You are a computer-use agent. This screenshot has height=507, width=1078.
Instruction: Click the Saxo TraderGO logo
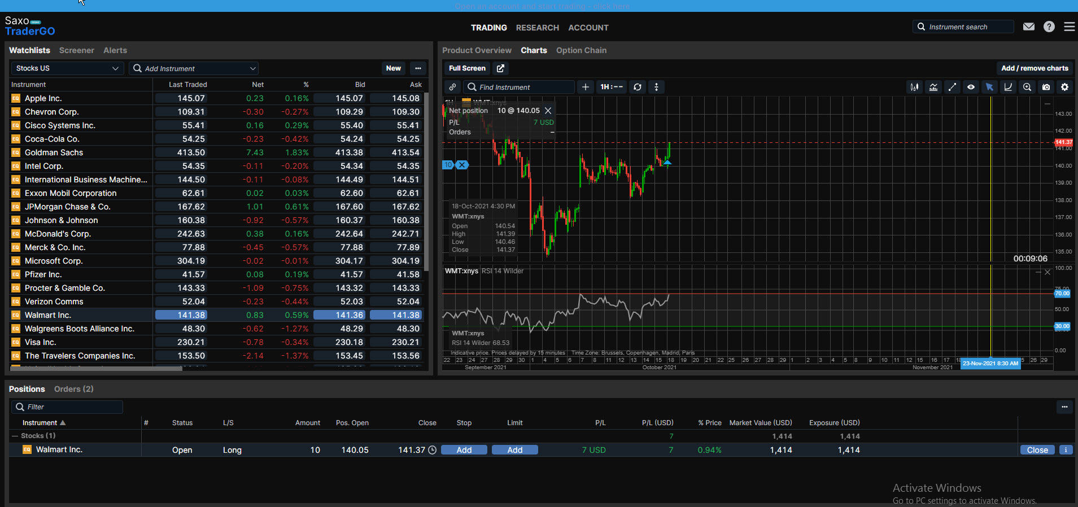pyautogui.click(x=30, y=26)
